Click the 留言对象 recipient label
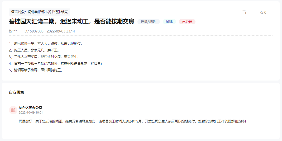This screenshot has width=282, height=141. [x=40, y=12]
